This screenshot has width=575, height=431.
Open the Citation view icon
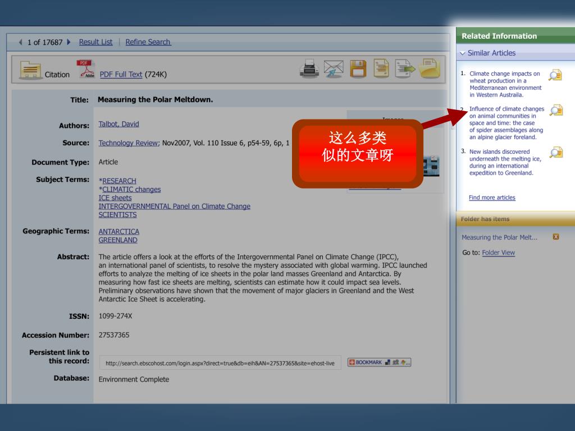pyautogui.click(x=30, y=70)
